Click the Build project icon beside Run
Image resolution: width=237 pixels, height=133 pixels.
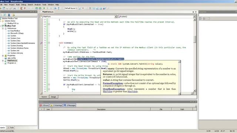point(40,8)
